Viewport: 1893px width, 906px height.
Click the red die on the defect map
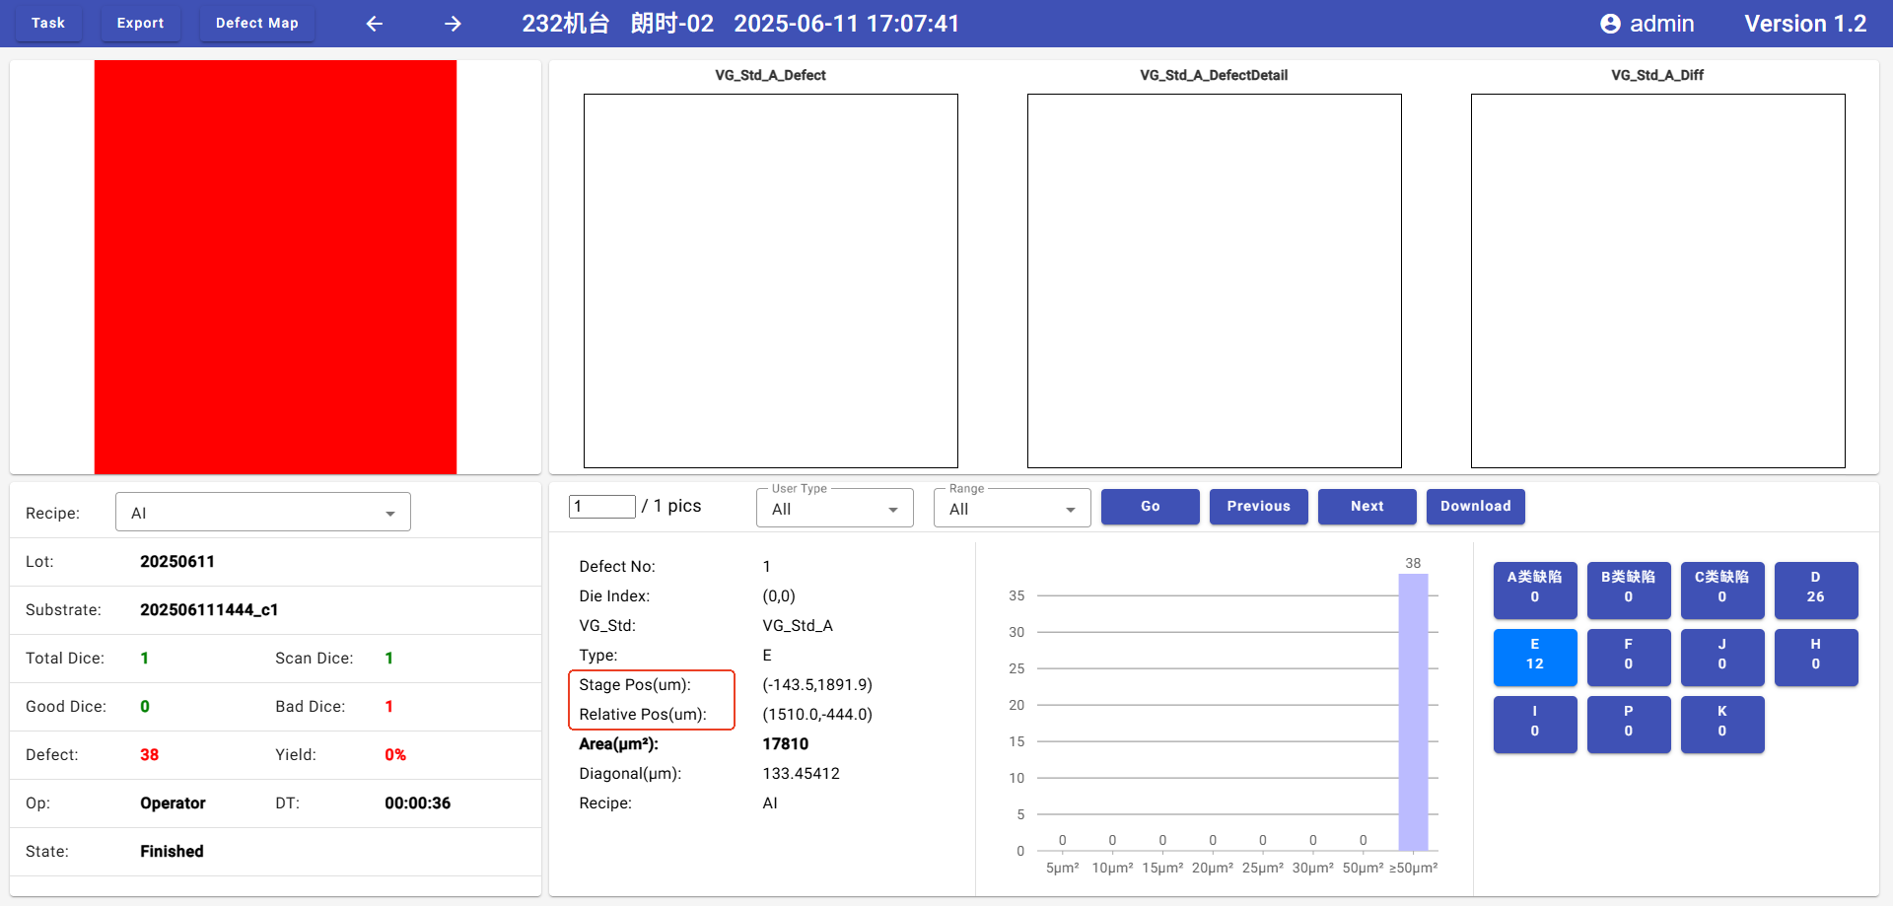(x=275, y=267)
